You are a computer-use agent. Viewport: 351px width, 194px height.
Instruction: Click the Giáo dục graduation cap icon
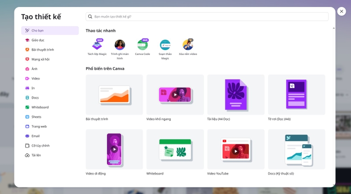click(27, 40)
